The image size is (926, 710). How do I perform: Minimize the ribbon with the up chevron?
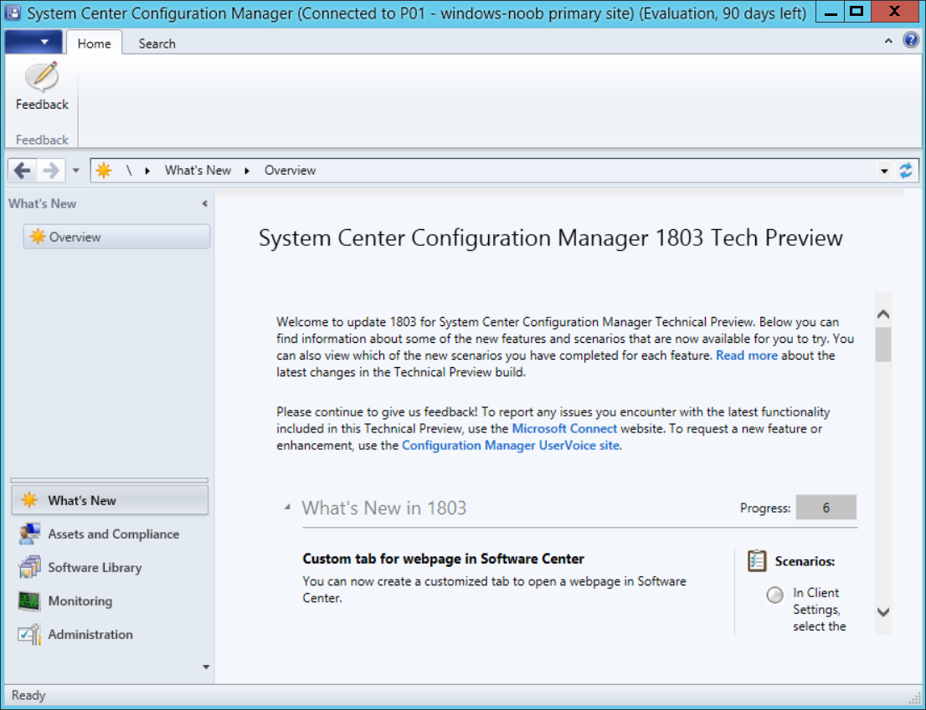pyautogui.click(x=888, y=41)
